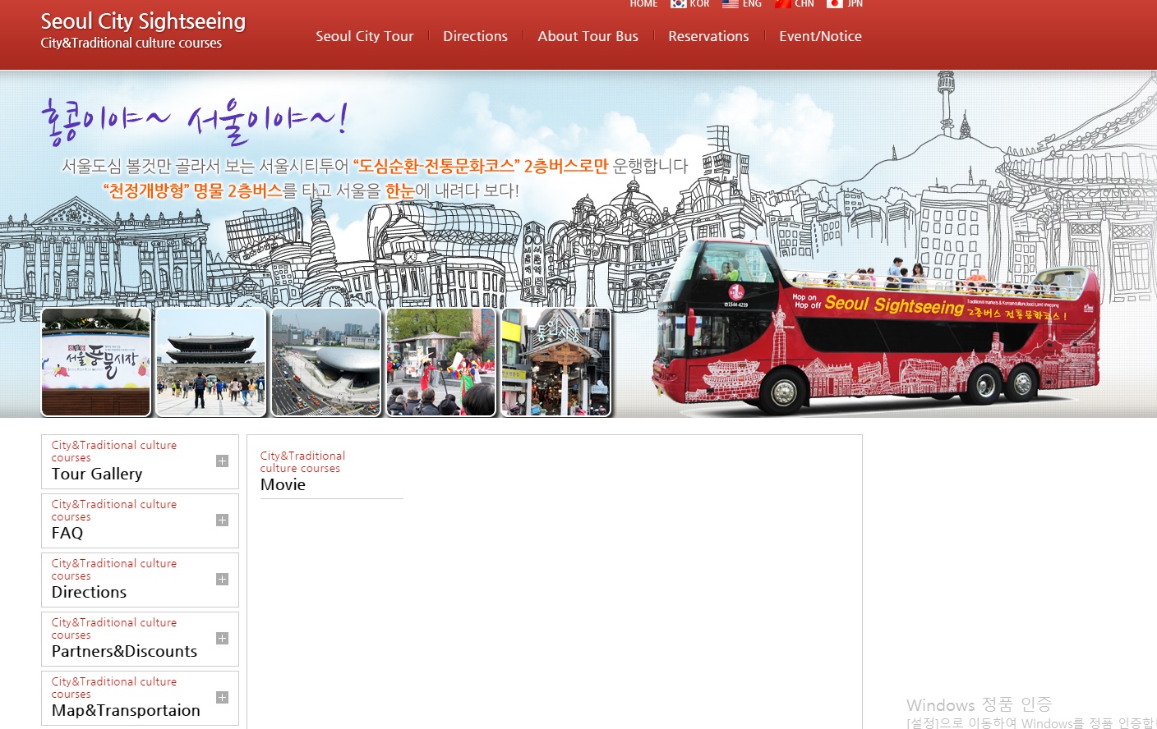
Task: Open the Partners&Discounts sidebar link
Action: tap(124, 651)
